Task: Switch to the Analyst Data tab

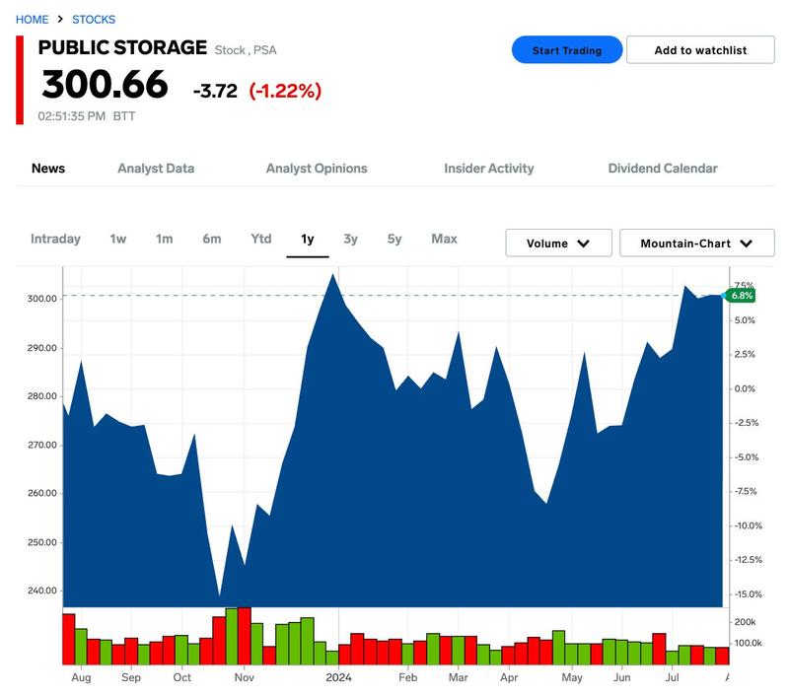Action: (156, 169)
